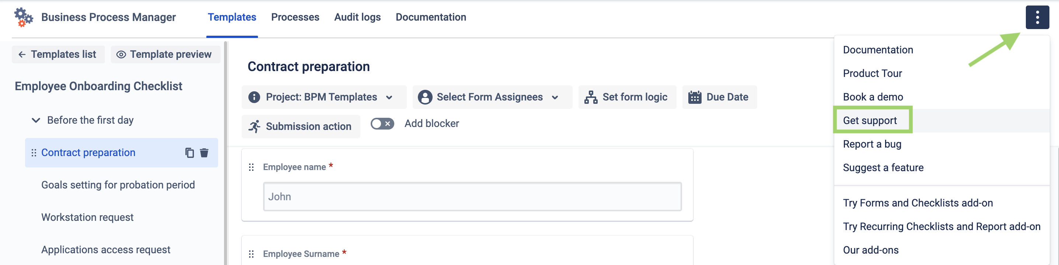Click the Employee name input field

(x=472, y=197)
